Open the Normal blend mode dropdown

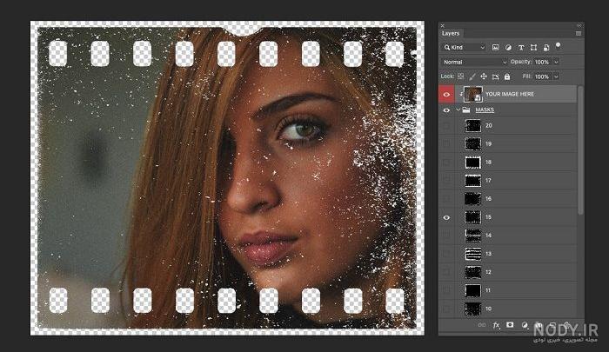tap(474, 62)
